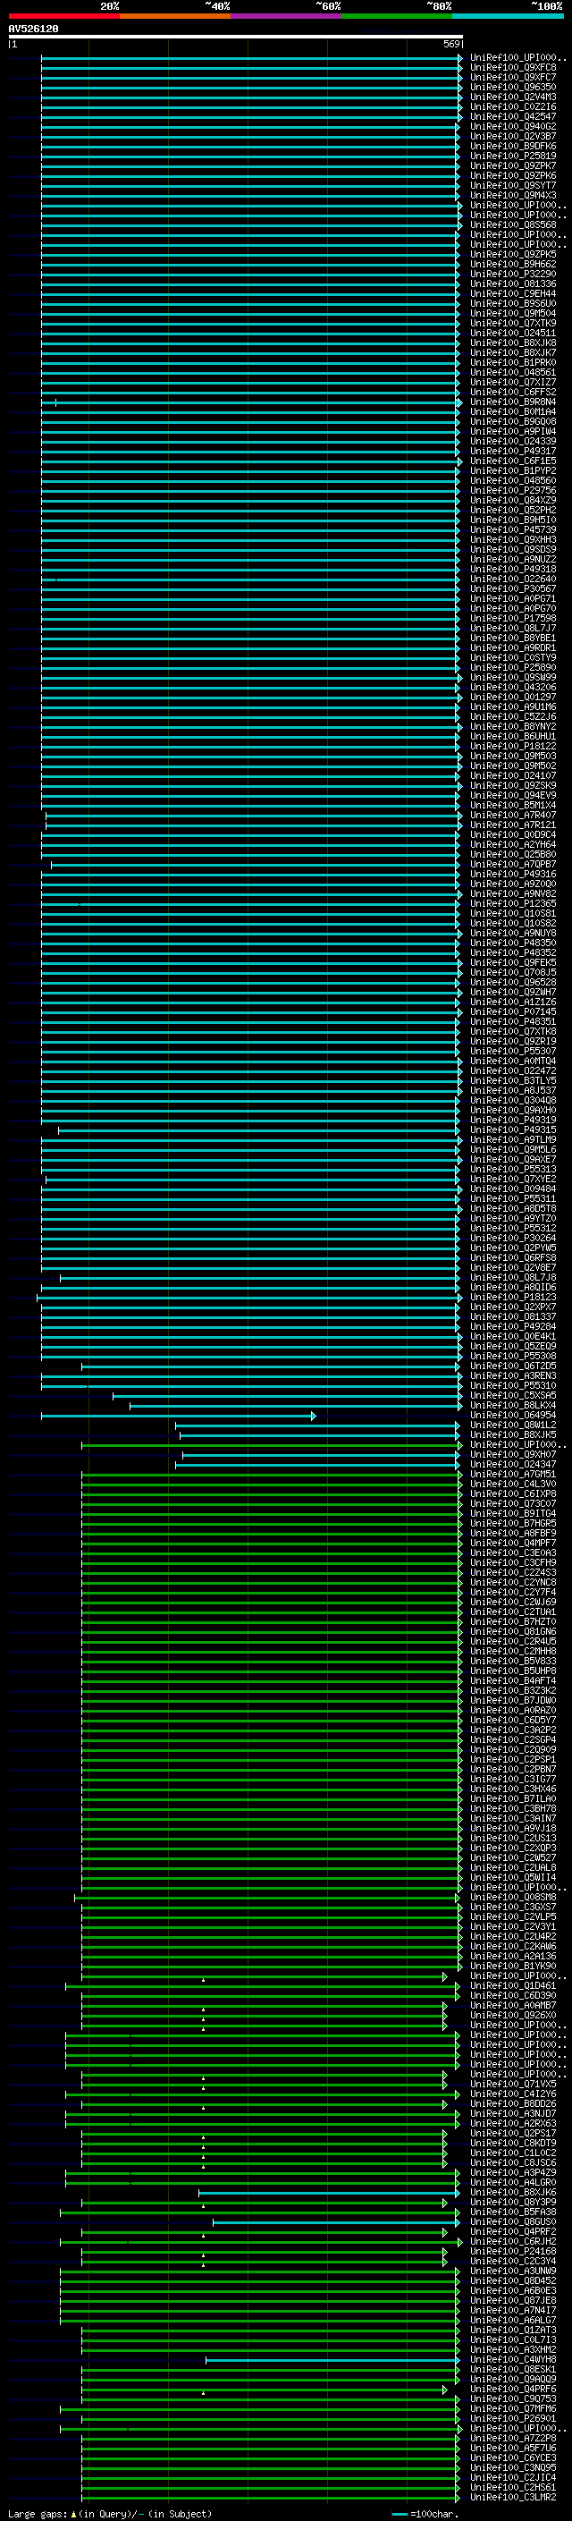Click the green ~80% identity legend segment
Viewport: 572px width, 2521px height.
tap(397, 16)
